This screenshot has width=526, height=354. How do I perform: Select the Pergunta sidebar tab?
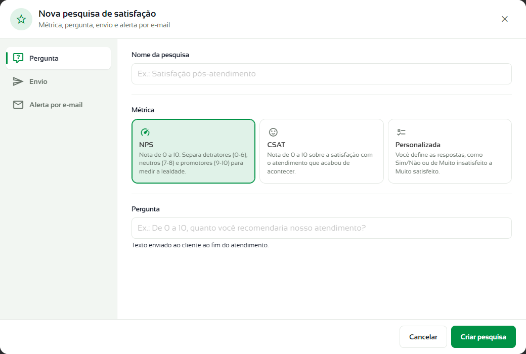point(58,58)
